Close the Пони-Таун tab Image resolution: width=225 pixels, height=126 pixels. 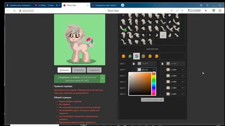[88, 5]
